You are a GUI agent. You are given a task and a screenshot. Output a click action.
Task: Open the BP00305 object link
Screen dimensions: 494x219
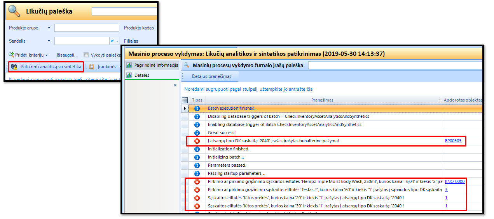[453, 141]
